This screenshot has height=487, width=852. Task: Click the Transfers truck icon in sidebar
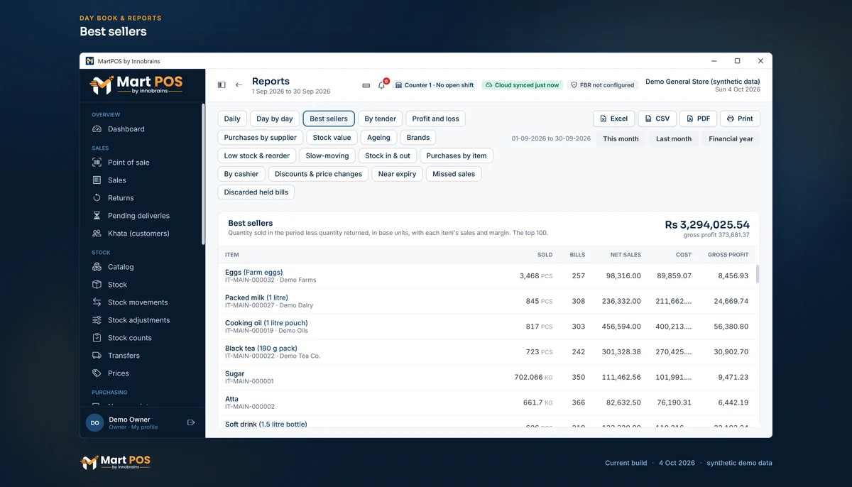click(x=97, y=356)
